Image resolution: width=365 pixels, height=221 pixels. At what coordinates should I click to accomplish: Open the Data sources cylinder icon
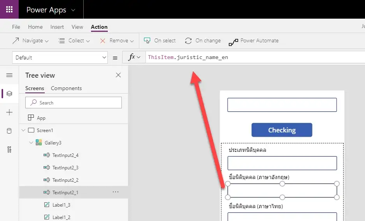[x=9, y=131]
